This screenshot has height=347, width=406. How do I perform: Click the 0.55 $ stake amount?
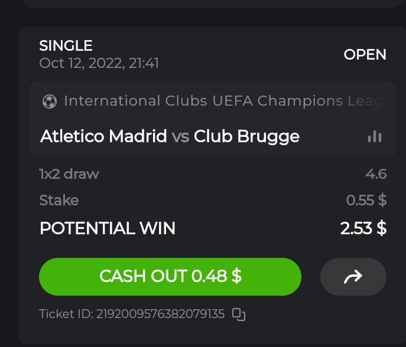point(366,200)
